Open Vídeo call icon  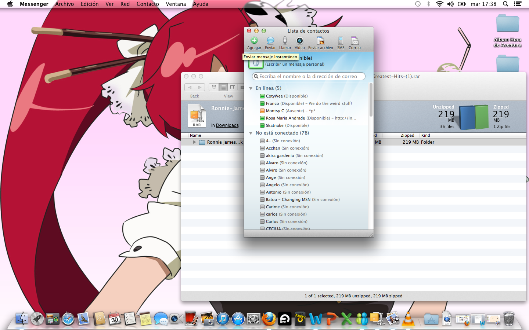point(300,41)
